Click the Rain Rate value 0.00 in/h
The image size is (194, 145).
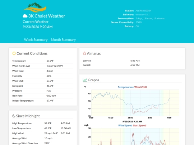coord(51,96)
